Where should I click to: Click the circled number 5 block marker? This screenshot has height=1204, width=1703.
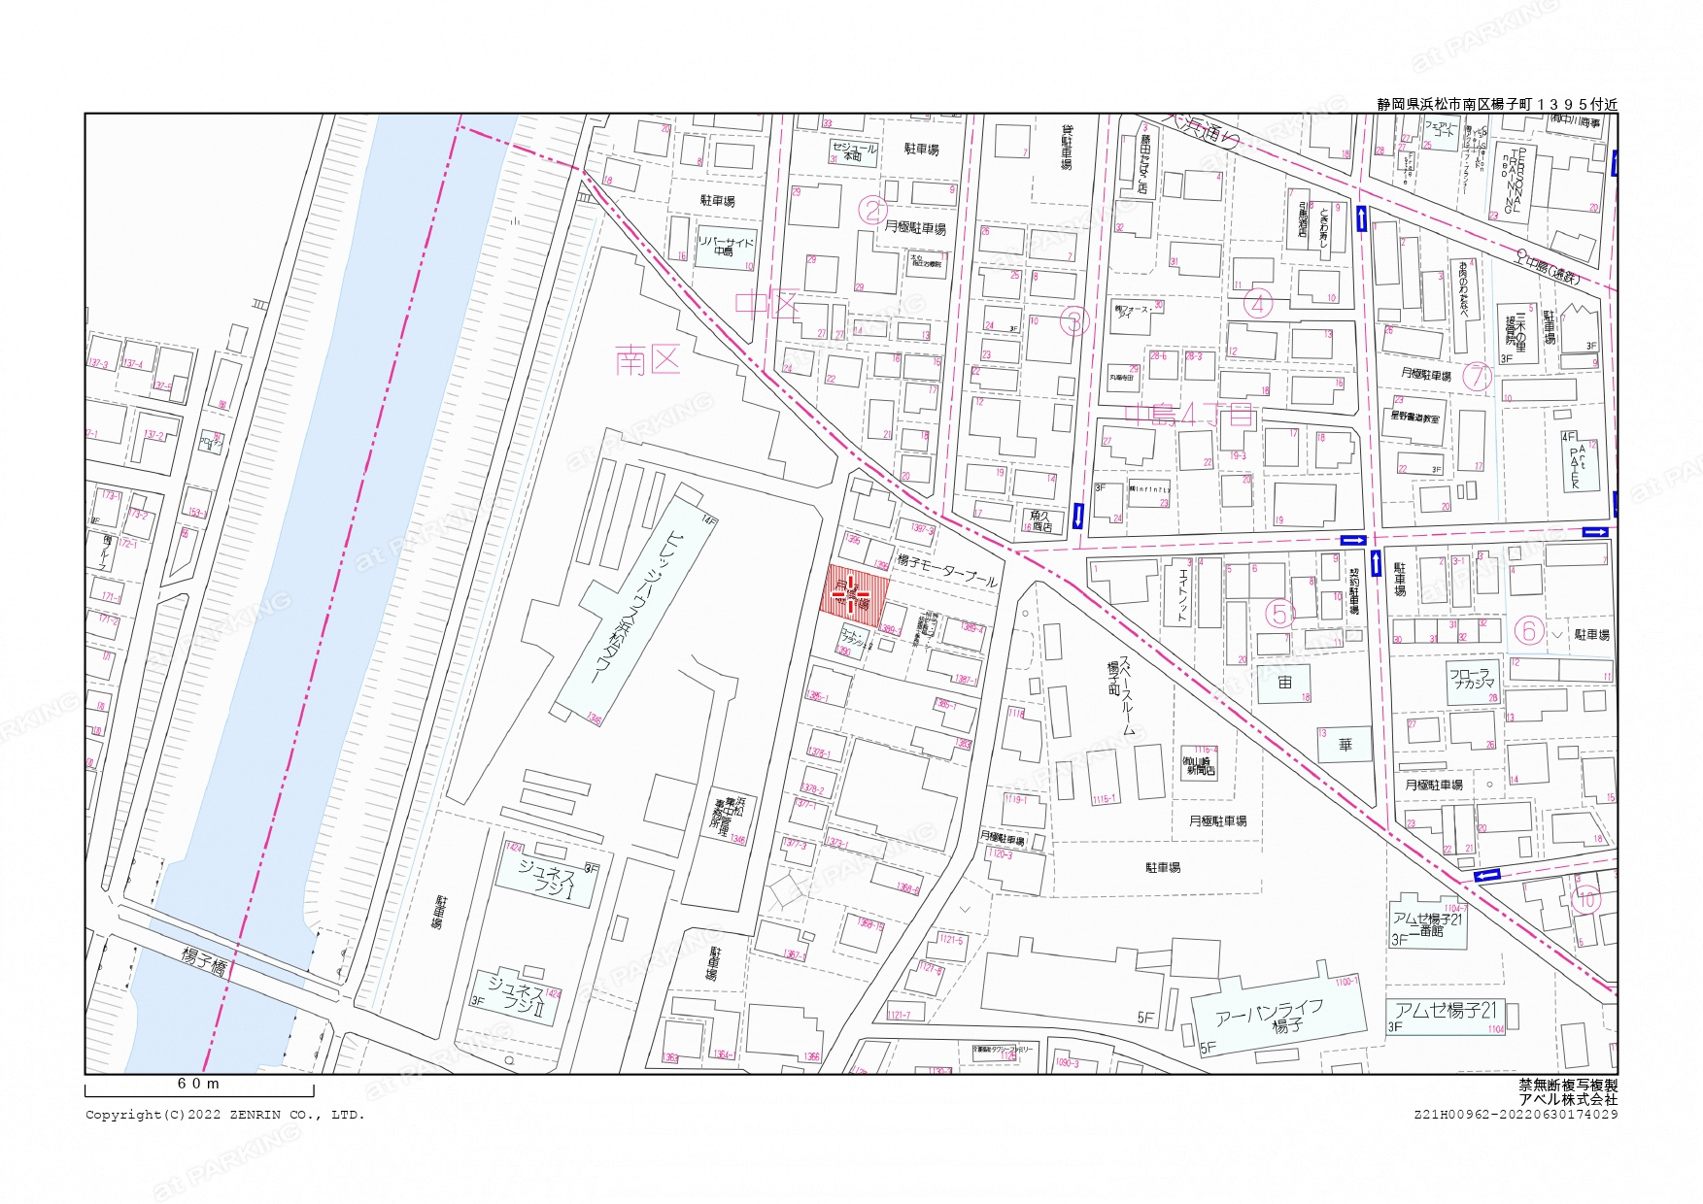(1279, 614)
